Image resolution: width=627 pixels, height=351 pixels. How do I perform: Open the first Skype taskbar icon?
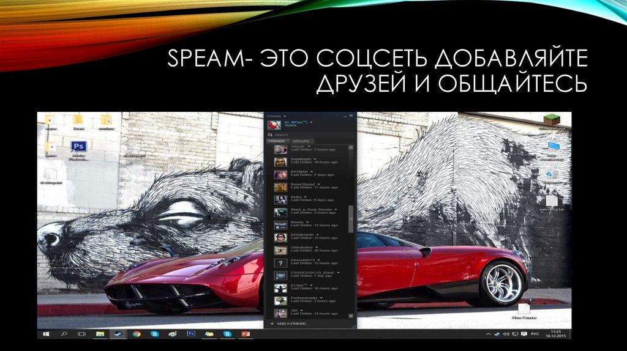coord(155,334)
